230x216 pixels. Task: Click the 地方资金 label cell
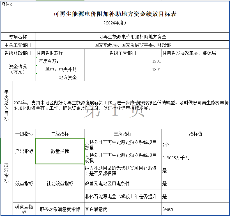60,77
